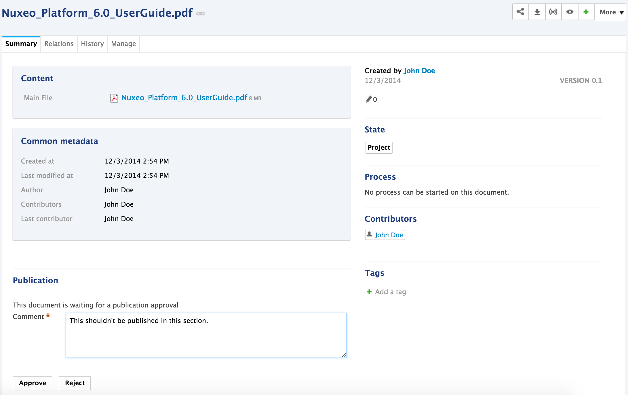Click the user icon in the Contributors badge
Image resolution: width=628 pixels, height=395 pixels.
coord(369,234)
